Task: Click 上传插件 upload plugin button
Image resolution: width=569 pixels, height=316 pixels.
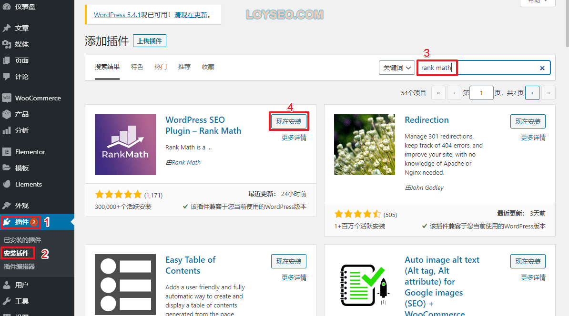Action: 150,41
